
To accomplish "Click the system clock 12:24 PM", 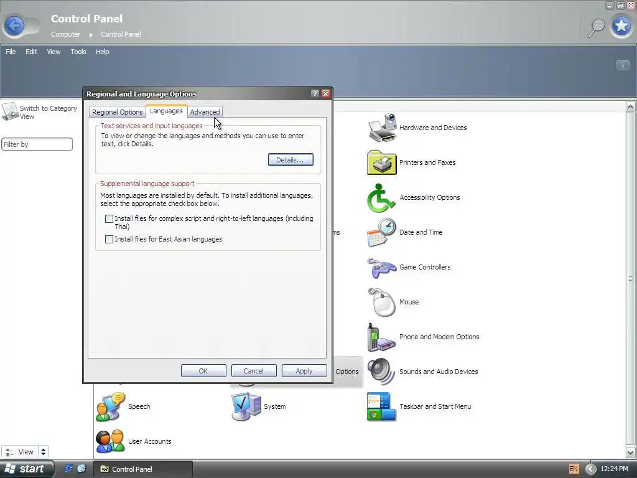I will [x=614, y=469].
